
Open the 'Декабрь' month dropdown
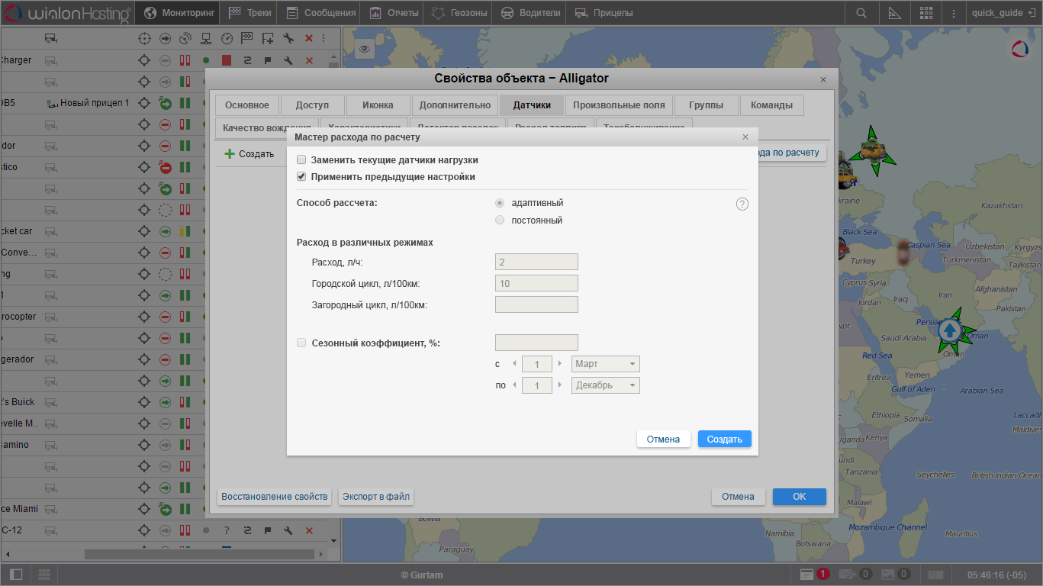coord(606,385)
